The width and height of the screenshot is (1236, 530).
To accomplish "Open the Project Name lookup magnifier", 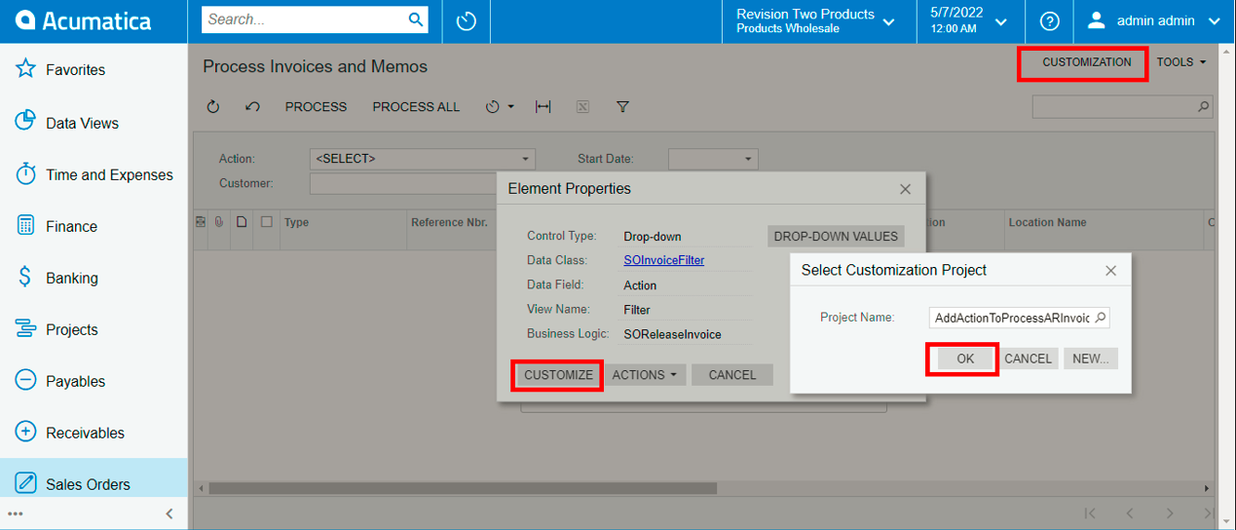I will (1100, 318).
